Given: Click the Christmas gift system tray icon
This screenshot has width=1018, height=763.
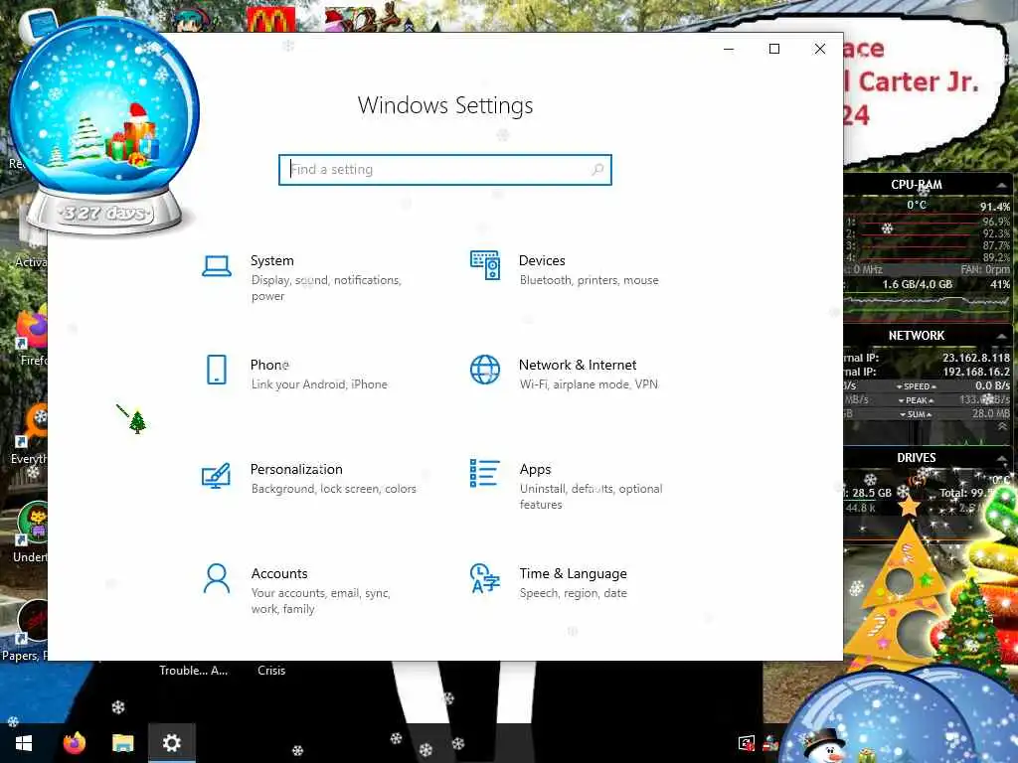Looking at the screenshot, I should (x=770, y=743).
